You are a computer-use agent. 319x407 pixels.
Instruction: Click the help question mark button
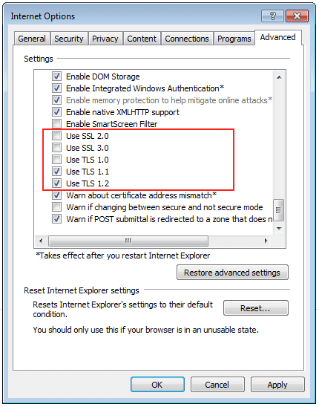[x=272, y=16]
